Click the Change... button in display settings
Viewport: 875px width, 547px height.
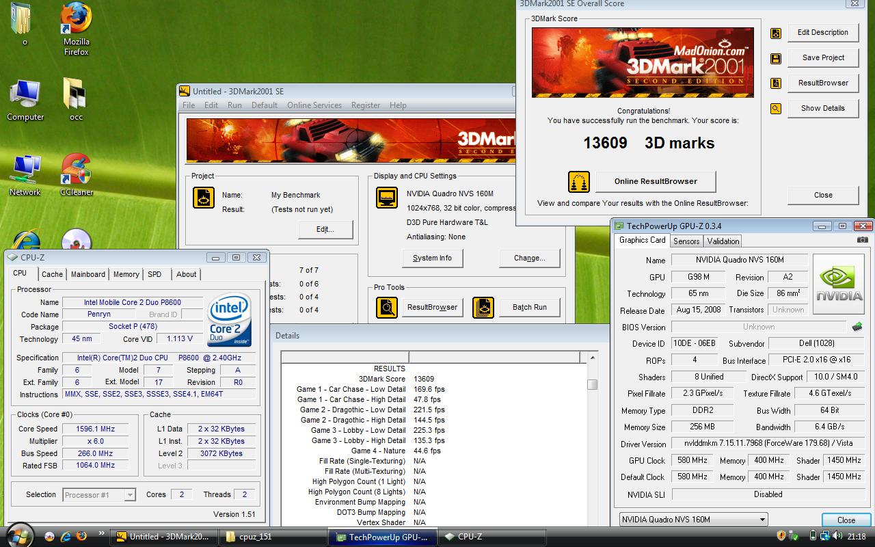(x=530, y=258)
